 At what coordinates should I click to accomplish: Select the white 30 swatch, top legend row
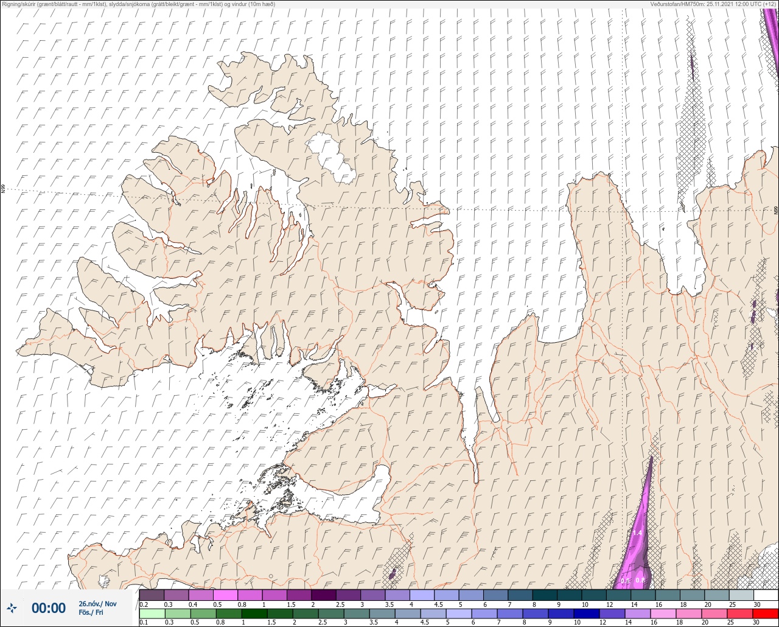(766, 595)
